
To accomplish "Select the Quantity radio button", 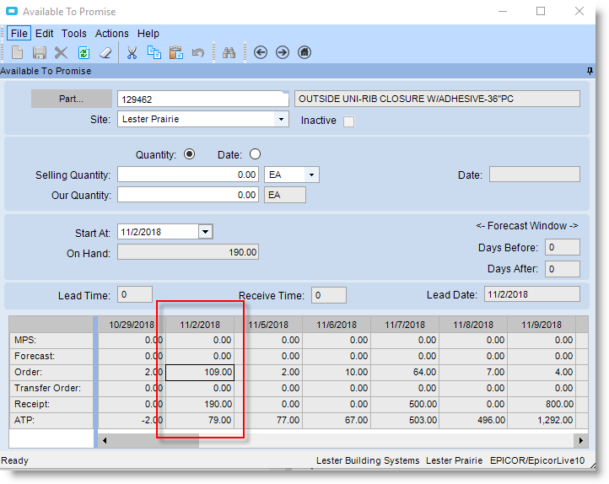I will coord(189,154).
